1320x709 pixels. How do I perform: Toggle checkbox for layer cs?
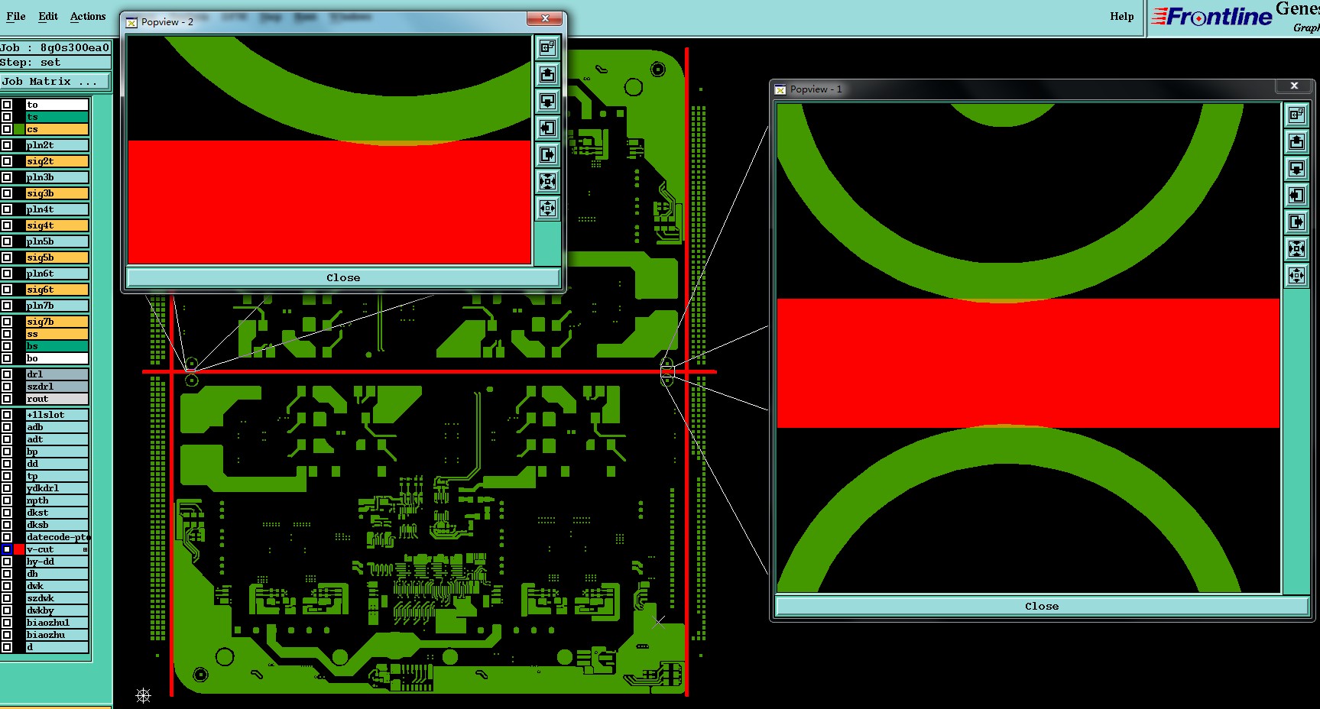[7, 129]
